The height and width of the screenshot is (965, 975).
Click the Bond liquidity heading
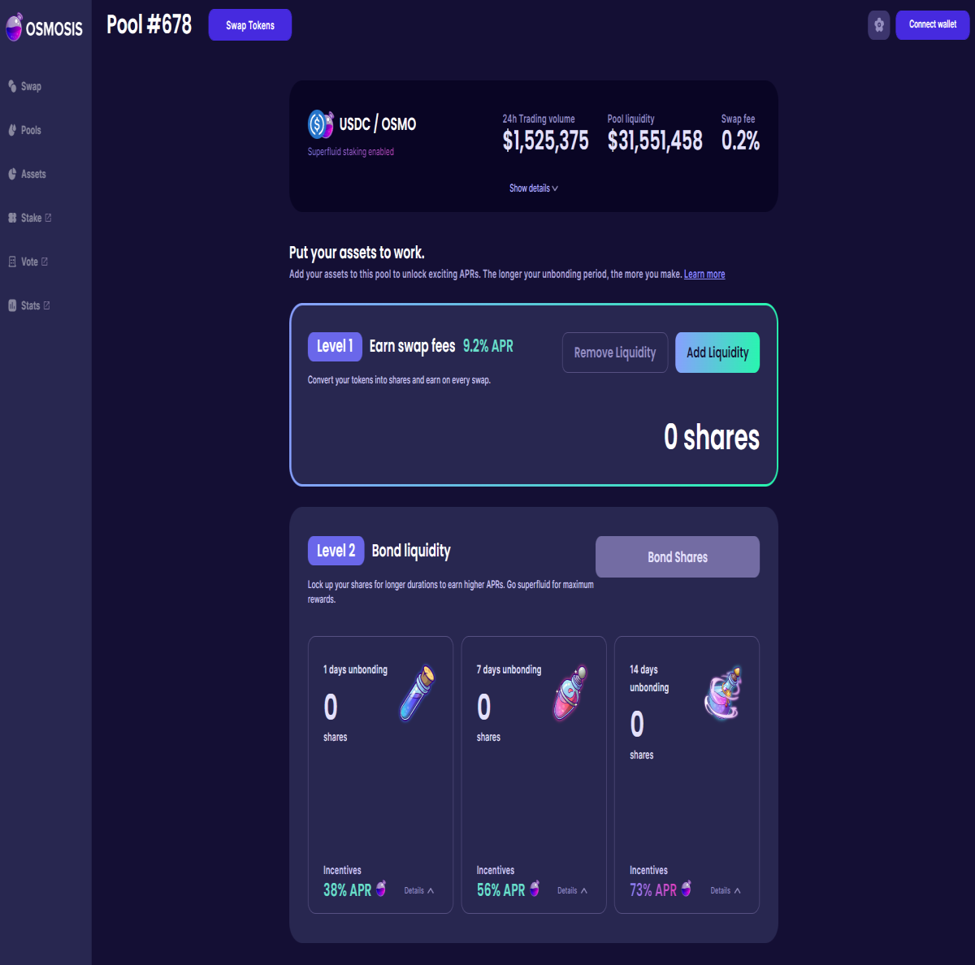[411, 551]
